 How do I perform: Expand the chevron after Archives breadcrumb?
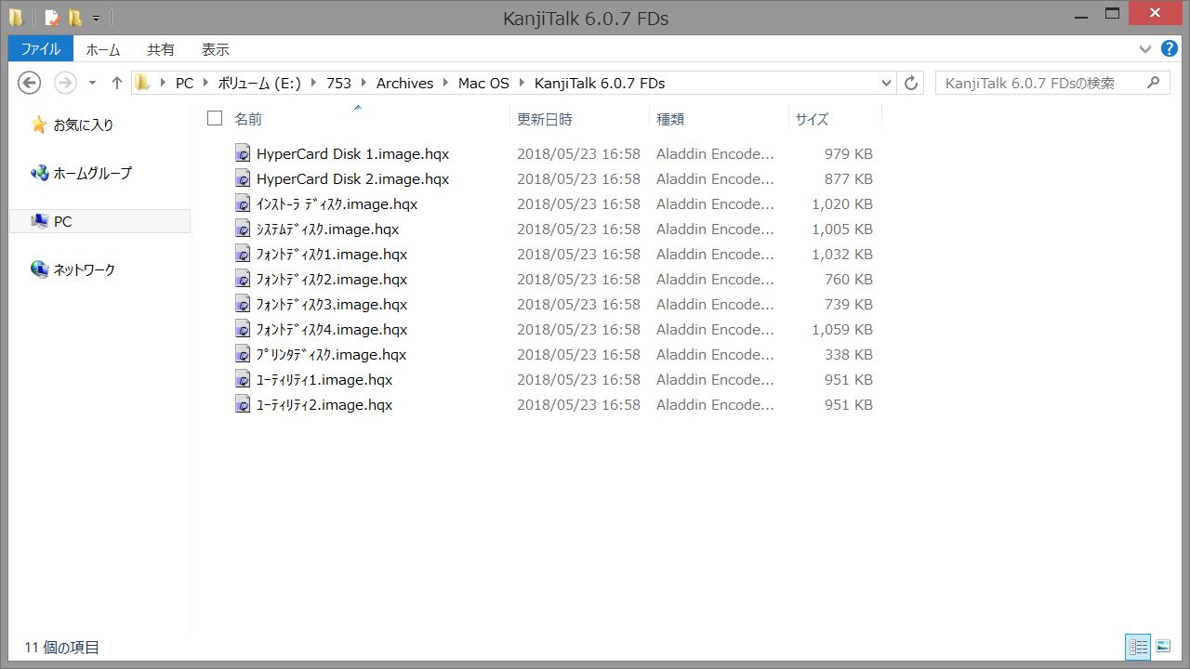point(446,83)
